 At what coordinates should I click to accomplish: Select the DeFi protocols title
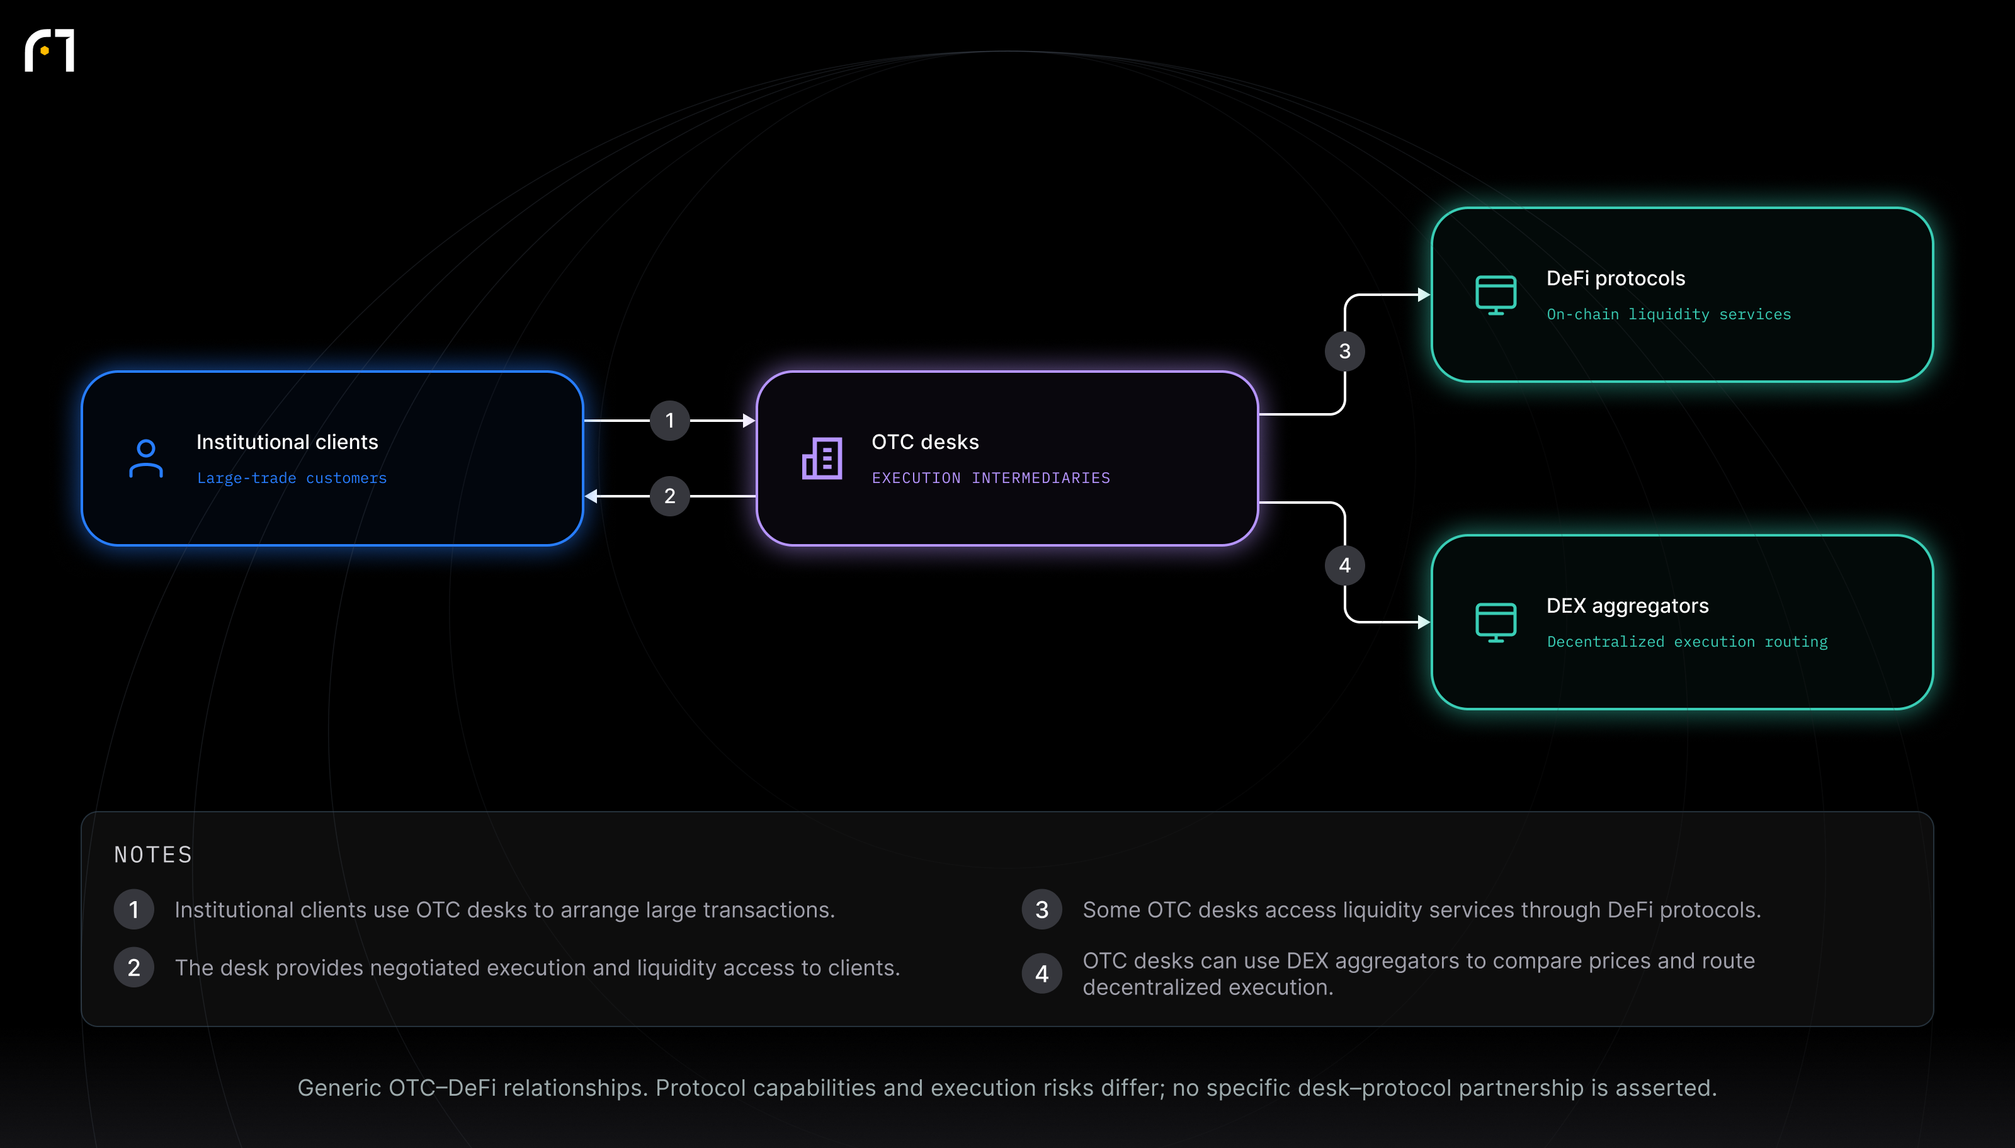coord(1615,278)
